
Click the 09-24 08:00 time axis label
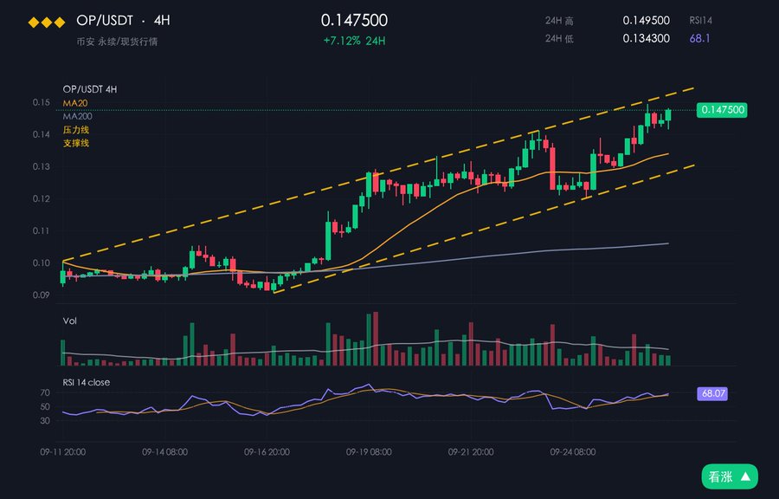coord(573,452)
